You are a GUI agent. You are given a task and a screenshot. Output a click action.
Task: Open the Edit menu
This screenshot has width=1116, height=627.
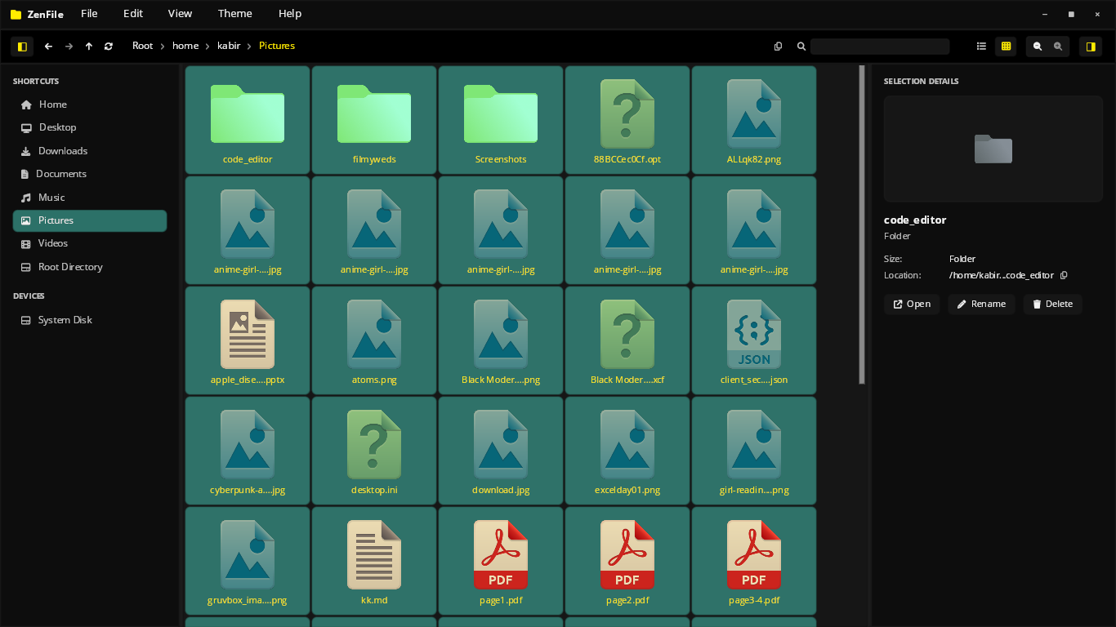click(x=133, y=13)
